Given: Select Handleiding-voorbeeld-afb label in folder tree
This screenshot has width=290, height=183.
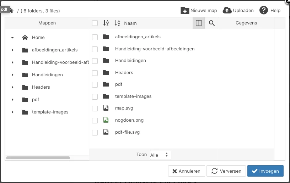Looking at the screenshot, I should [60, 62].
